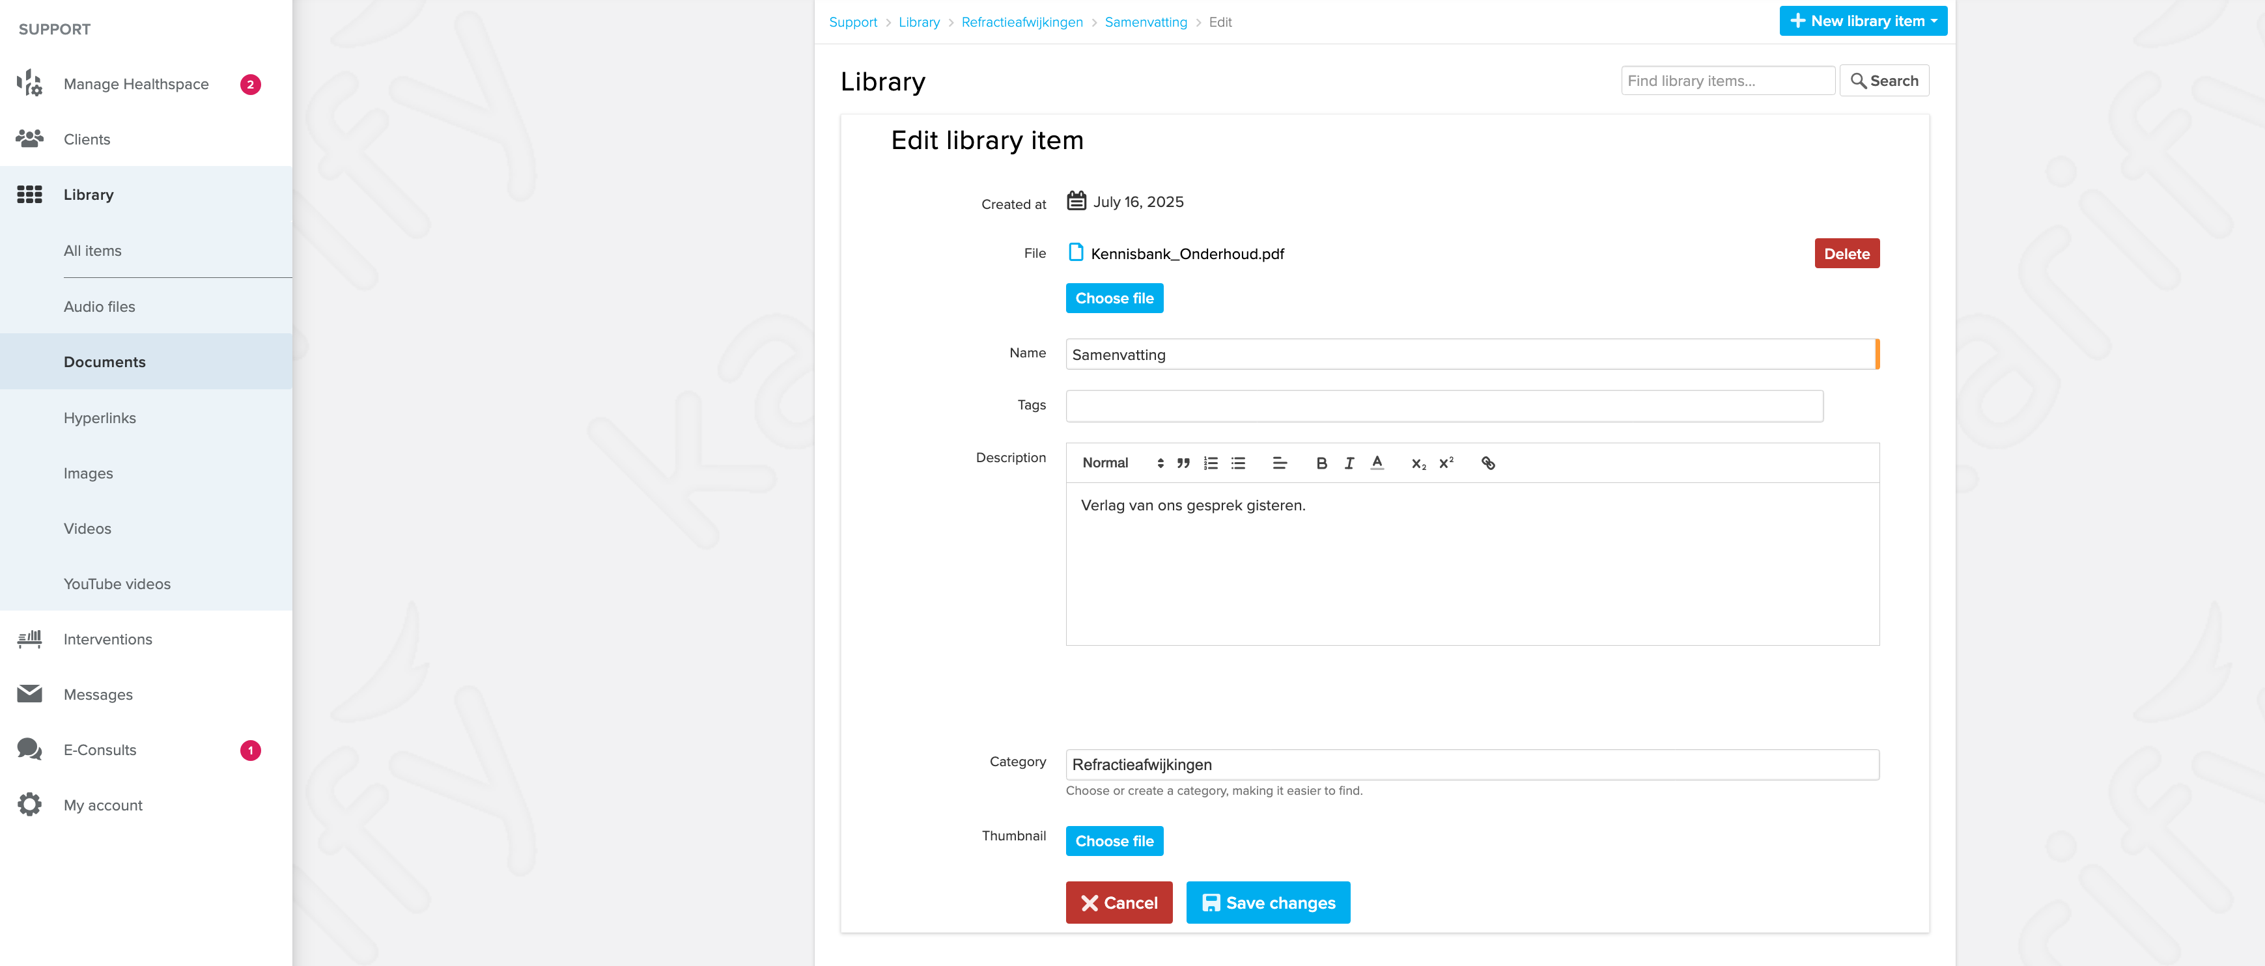The height and width of the screenshot is (966, 2265).
Task: Click the Library grid icon
Action: click(x=30, y=194)
